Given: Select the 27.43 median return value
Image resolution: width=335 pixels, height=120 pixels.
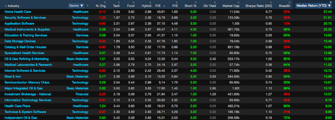Looking at the screenshot, I should tap(327, 12).
